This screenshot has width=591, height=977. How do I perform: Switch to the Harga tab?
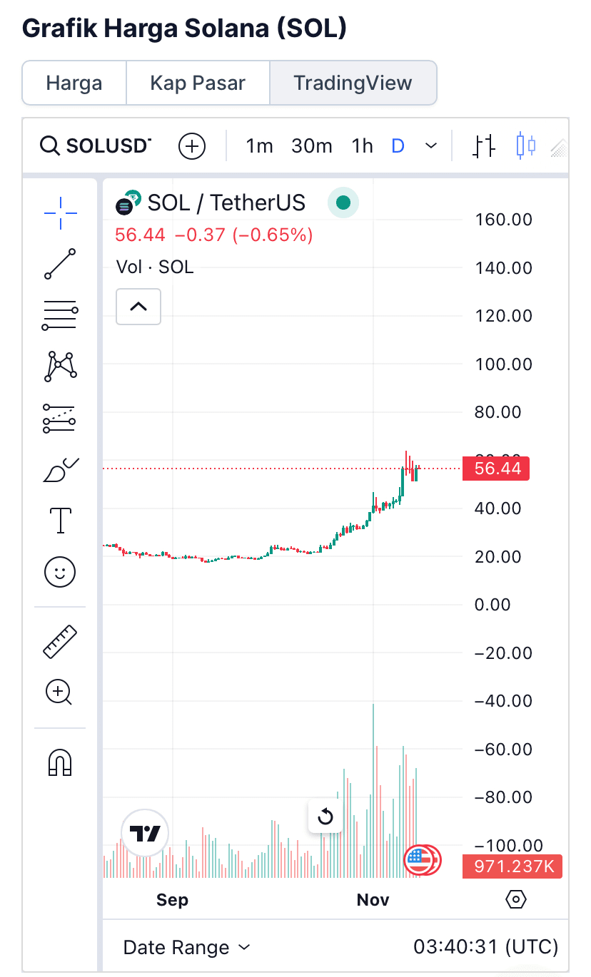point(74,83)
